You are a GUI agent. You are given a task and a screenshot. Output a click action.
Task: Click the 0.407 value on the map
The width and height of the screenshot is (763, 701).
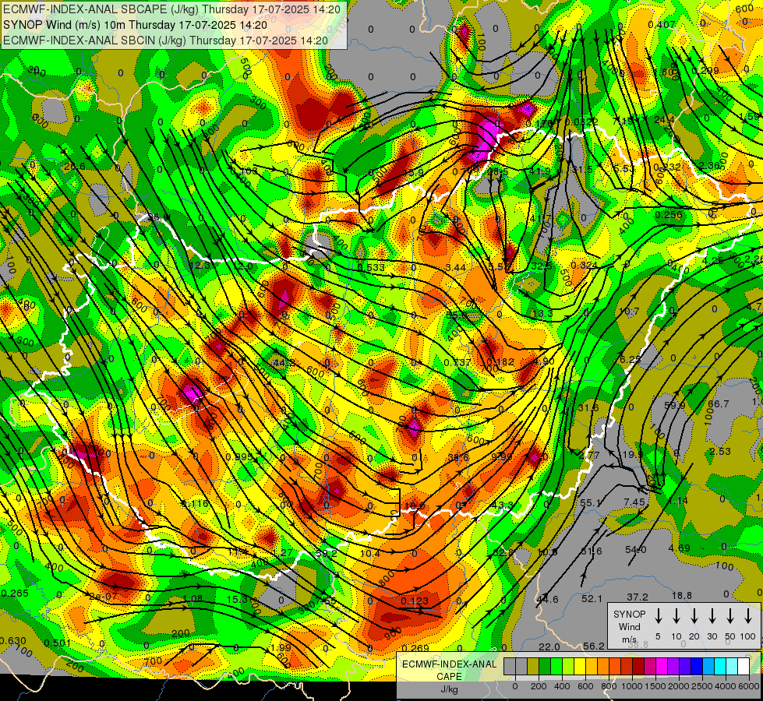tap(662, 24)
